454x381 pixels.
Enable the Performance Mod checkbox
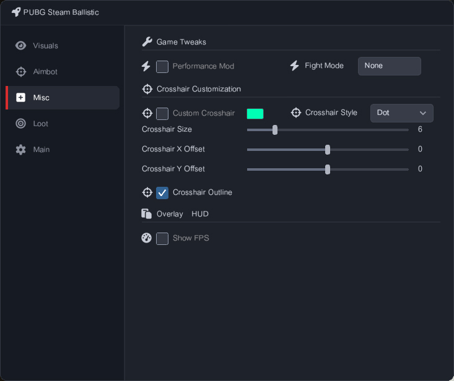pos(162,67)
